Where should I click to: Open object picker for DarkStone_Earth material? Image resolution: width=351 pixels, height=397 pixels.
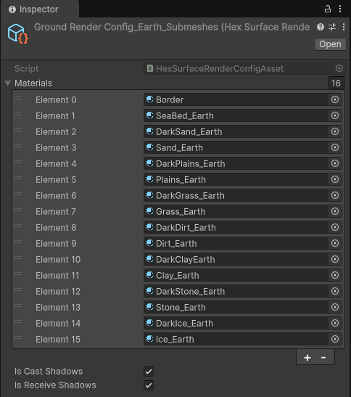(x=335, y=291)
